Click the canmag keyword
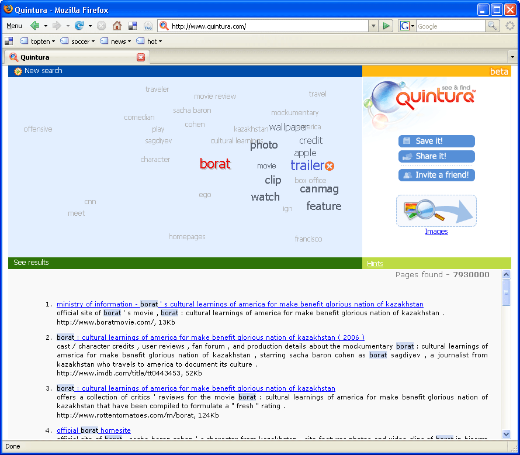 click(x=319, y=189)
